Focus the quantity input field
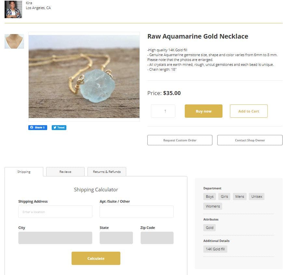283x275 pixels. click(x=163, y=111)
